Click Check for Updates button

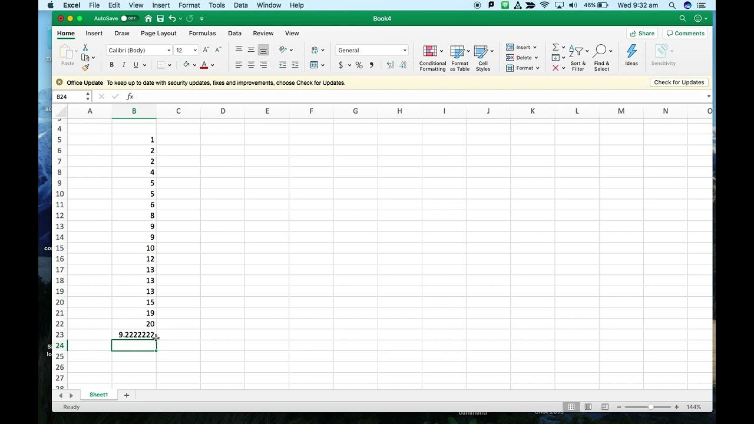(679, 82)
